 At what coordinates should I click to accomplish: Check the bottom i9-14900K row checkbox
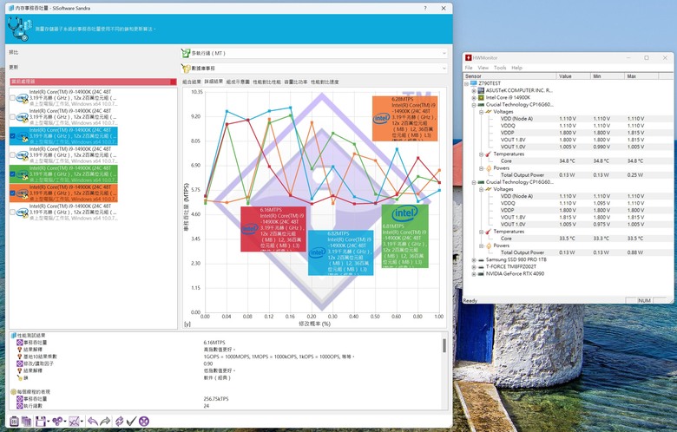coord(12,212)
